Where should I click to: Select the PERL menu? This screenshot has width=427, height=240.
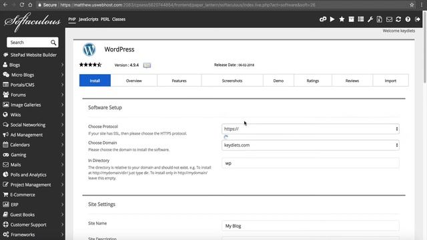click(x=105, y=19)
